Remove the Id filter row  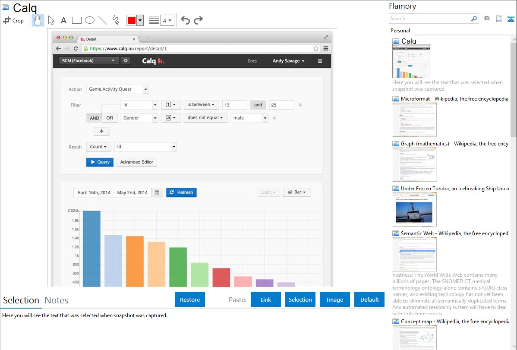click(x=300, y=105)
